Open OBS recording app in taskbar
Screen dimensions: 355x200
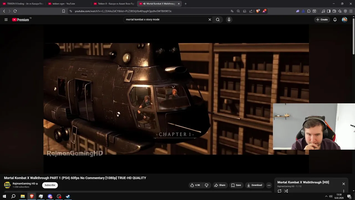click(x=59, y=196)
